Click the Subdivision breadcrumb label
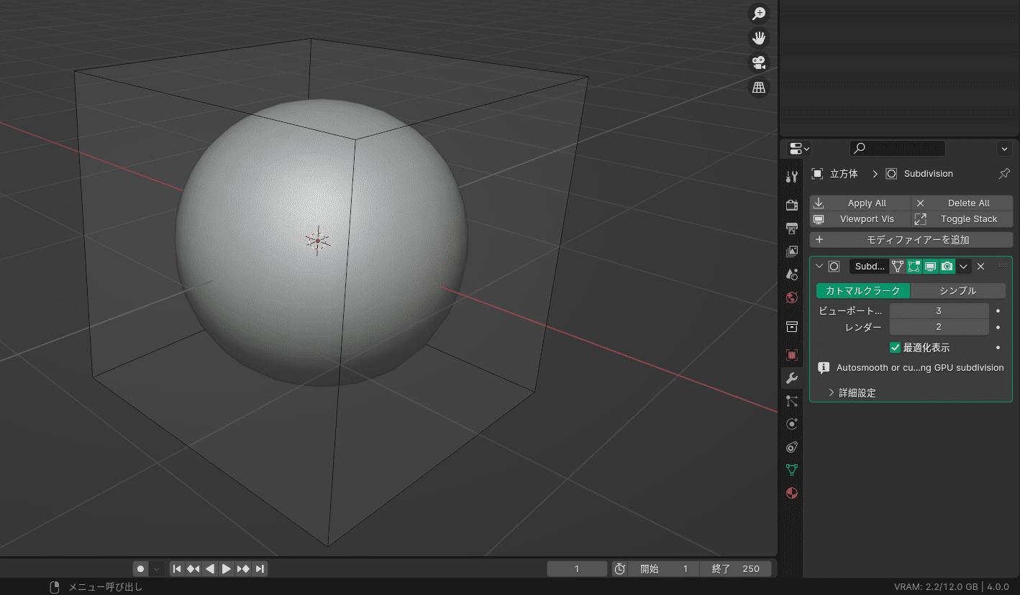This screenshot has height=595, width=1020. (928, 174)
